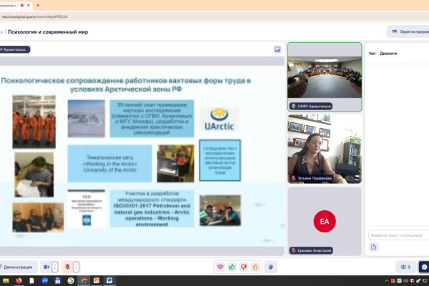
Task: Open the Google G app in taskbar
Action: [71, 280]
